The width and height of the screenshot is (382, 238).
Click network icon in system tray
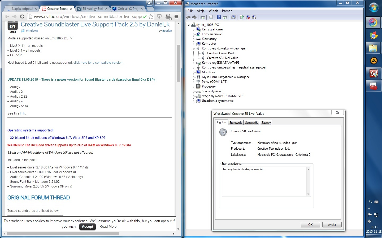[376, 215]
